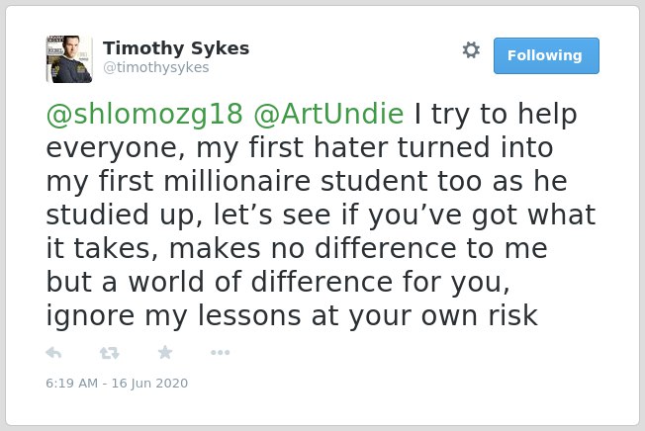Retweet this Timothy Sykes tweet
Screen dimensions: 645x431
tap(109, 353)
